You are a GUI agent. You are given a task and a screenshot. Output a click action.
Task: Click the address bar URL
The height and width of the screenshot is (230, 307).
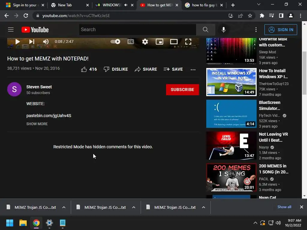click(x=76, y=16)
